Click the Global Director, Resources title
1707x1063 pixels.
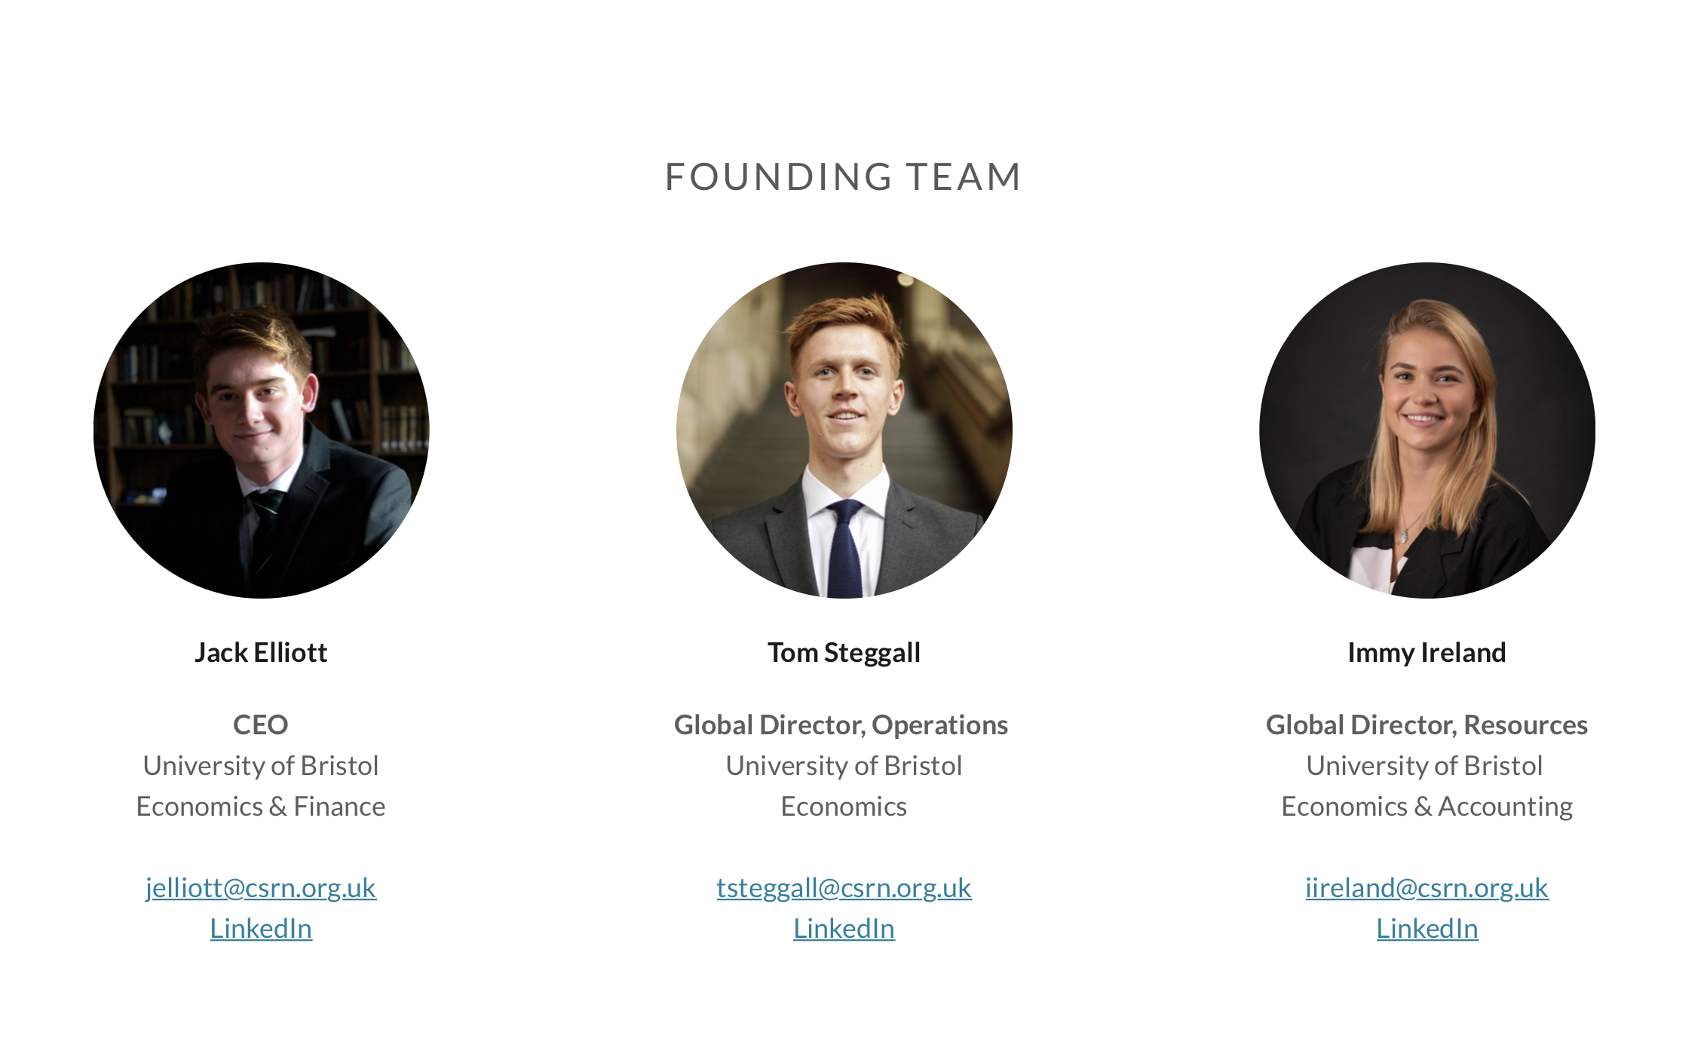1427,724
